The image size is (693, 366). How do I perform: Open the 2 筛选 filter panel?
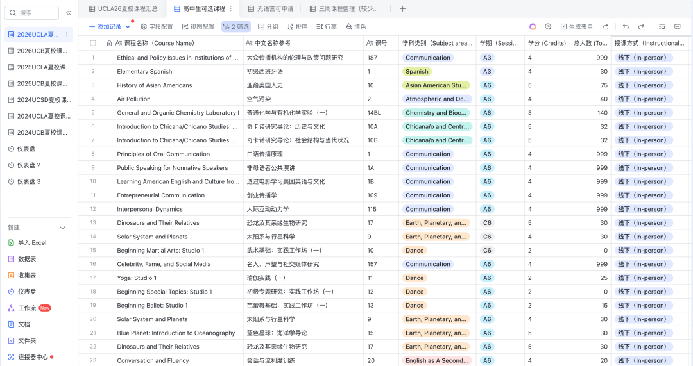[236, 27]
